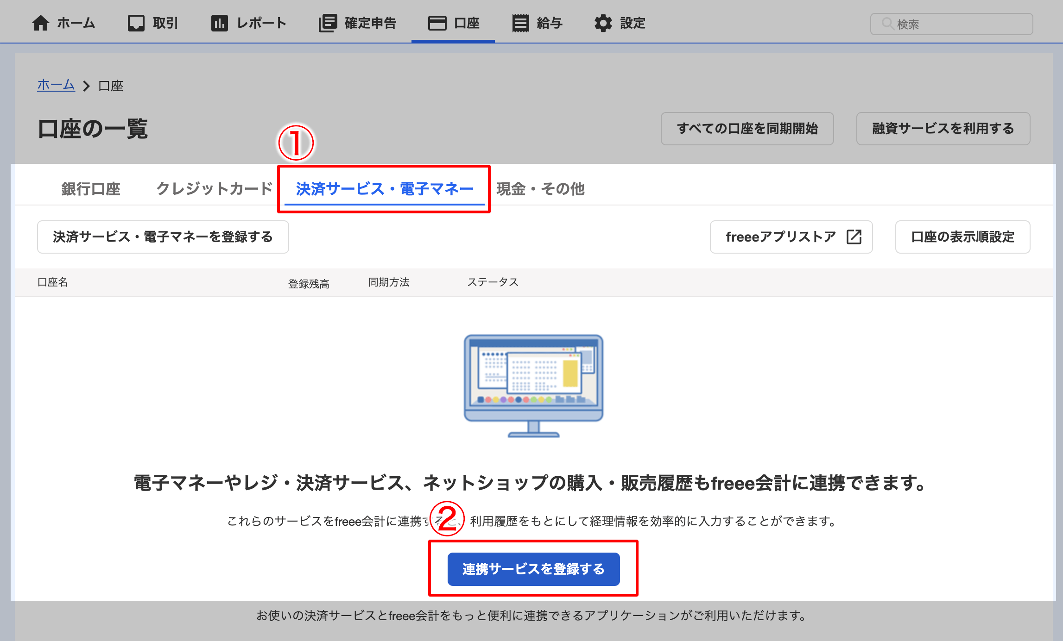Click the レポート chart icon
The width and height of the screenshot is (1063, 641).
219,23
